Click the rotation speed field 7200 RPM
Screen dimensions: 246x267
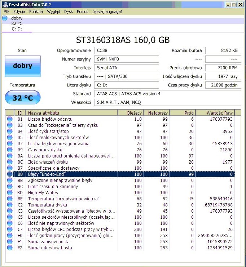click(x=223, y=68)
